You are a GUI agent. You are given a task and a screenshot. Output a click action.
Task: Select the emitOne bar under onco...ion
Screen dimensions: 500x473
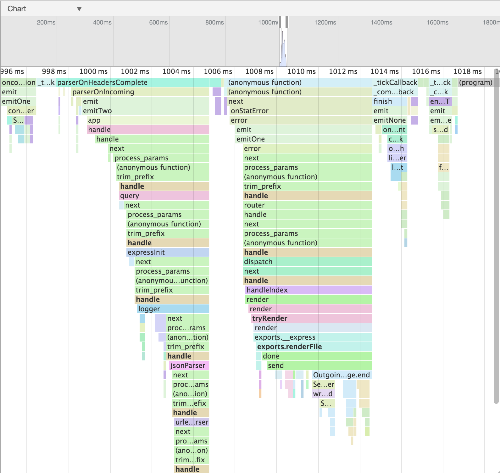[18, 101]
